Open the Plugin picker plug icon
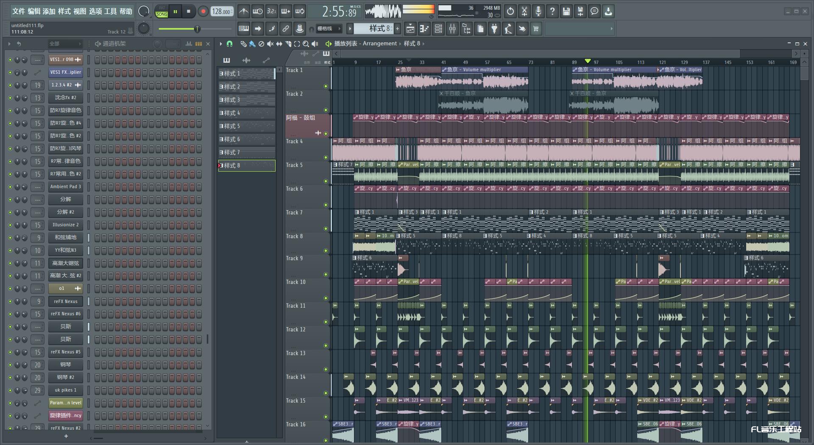 495,29
